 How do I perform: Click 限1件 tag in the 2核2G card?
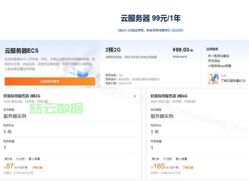pos(8,159)
